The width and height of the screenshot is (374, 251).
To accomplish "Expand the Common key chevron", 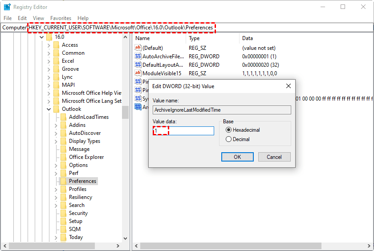I will (49, 53).
